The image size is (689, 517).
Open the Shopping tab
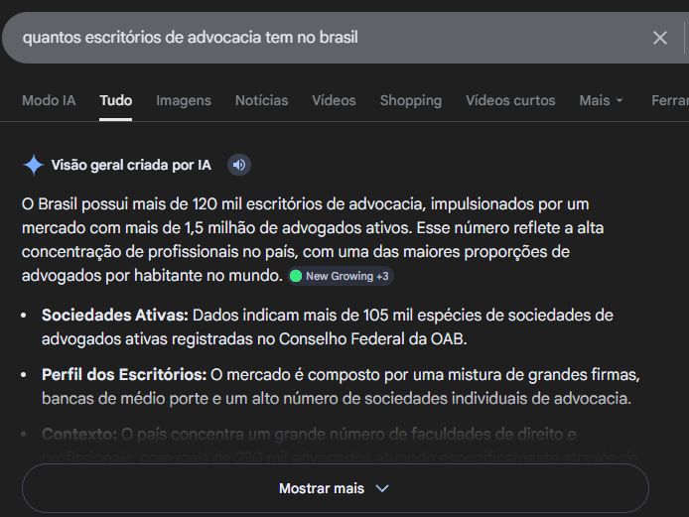point(411,100)
